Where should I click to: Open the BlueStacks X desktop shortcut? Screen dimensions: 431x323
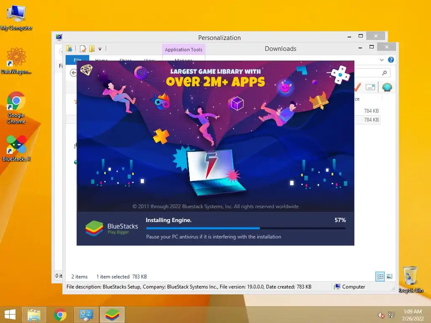[16, 148]
